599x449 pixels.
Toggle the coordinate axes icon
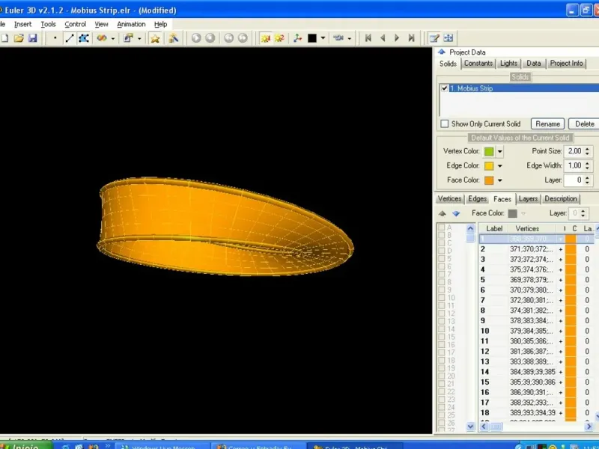click(297, 38)
